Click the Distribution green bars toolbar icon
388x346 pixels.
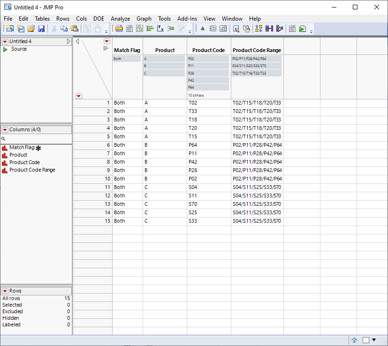150,29
